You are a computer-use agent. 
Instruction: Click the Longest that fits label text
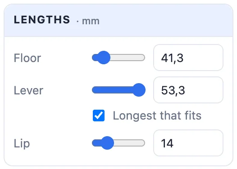pyautogui.click(x=157, y=116)
